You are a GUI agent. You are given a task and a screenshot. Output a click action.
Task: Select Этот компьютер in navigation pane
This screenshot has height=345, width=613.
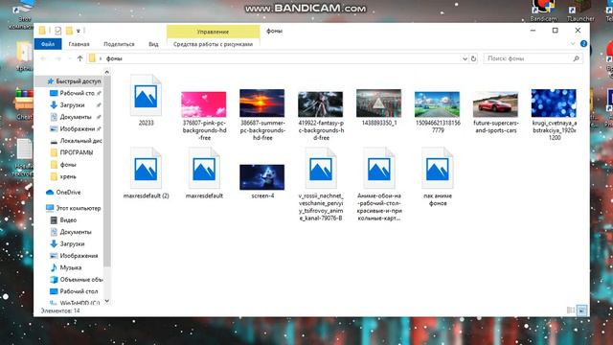[x=78, y=208]
